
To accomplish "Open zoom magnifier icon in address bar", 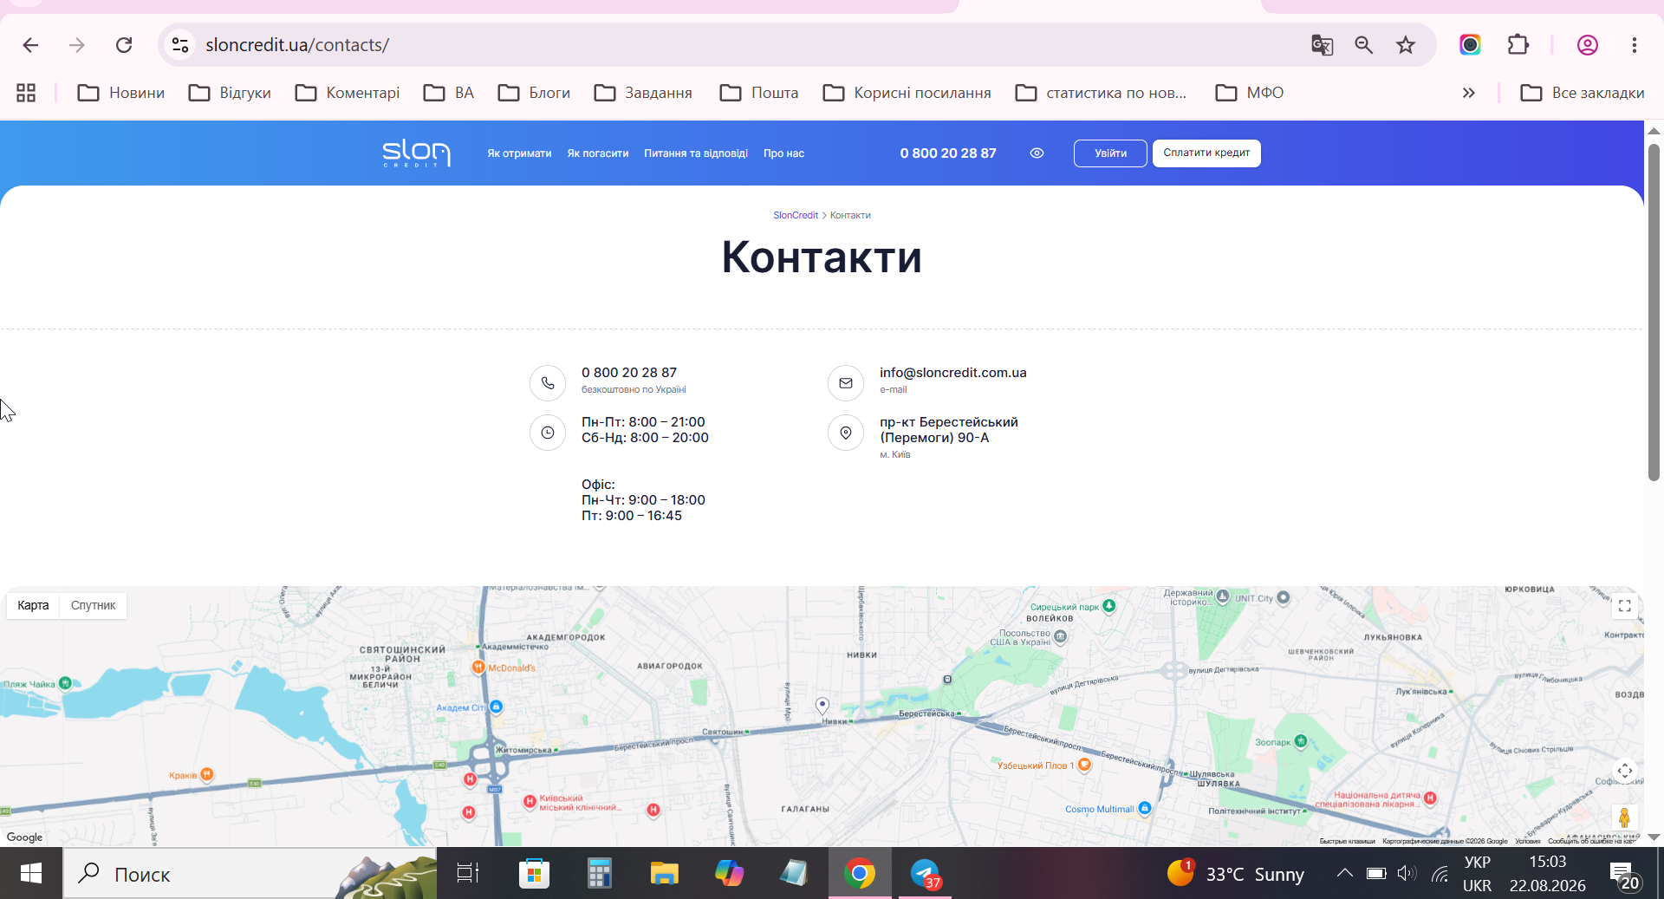I will pos(1364,45).
